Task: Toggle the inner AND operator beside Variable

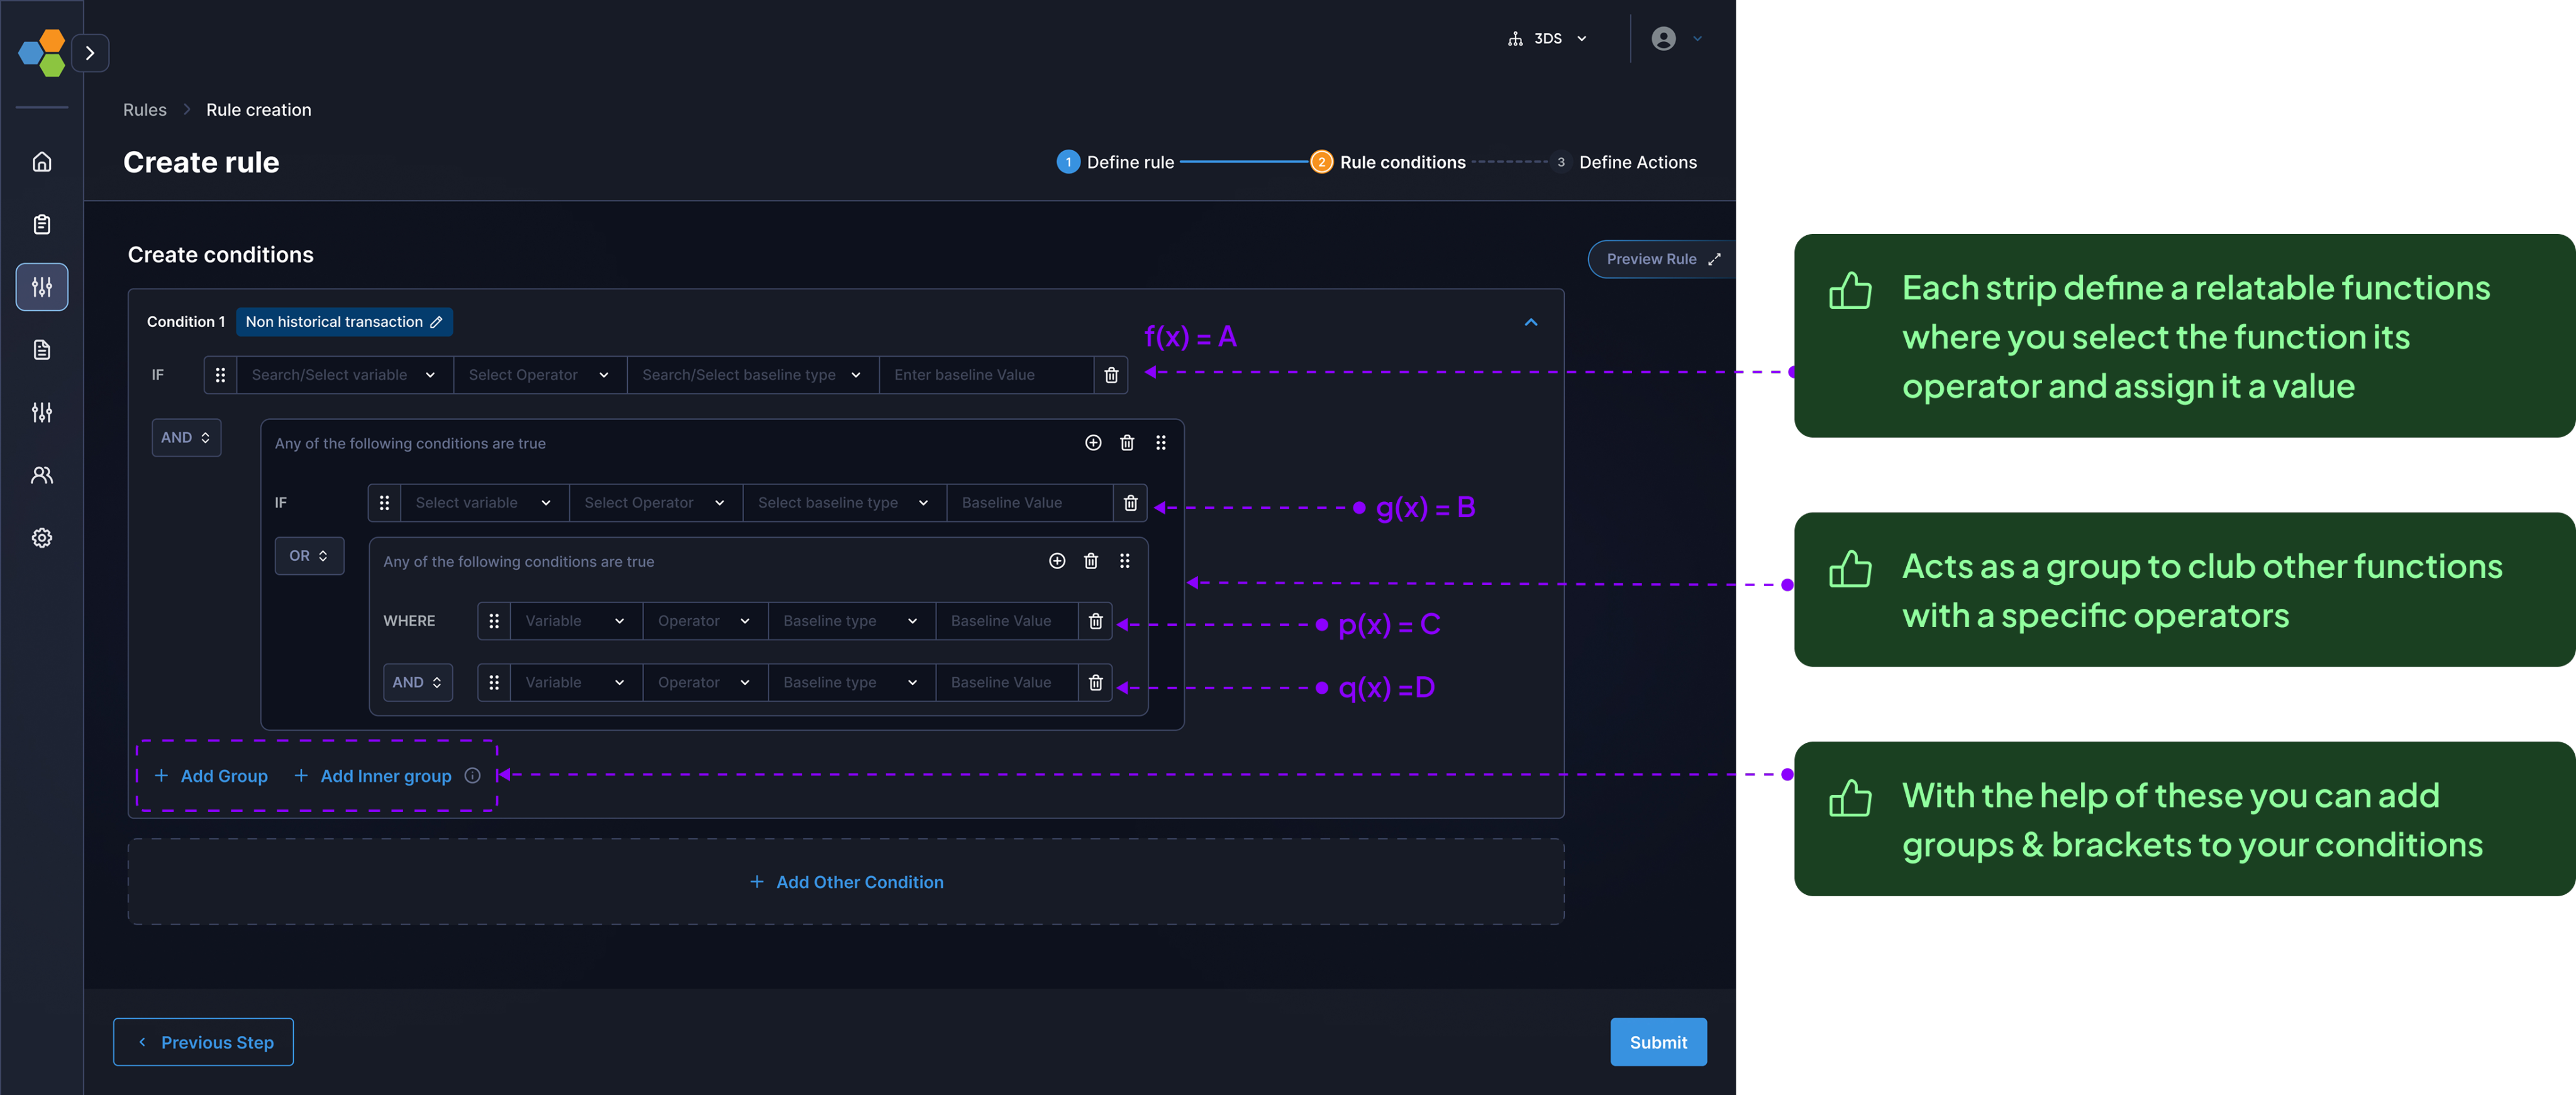Action: point(417,682)
